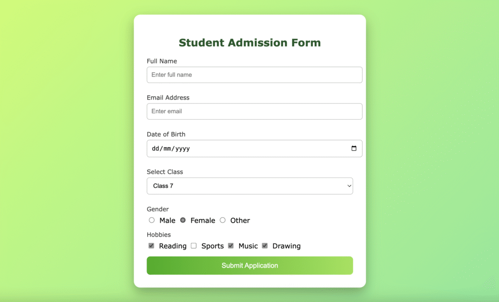
Task: Toggle the Music hobby checkbox
Action: (x=231, y=245)
